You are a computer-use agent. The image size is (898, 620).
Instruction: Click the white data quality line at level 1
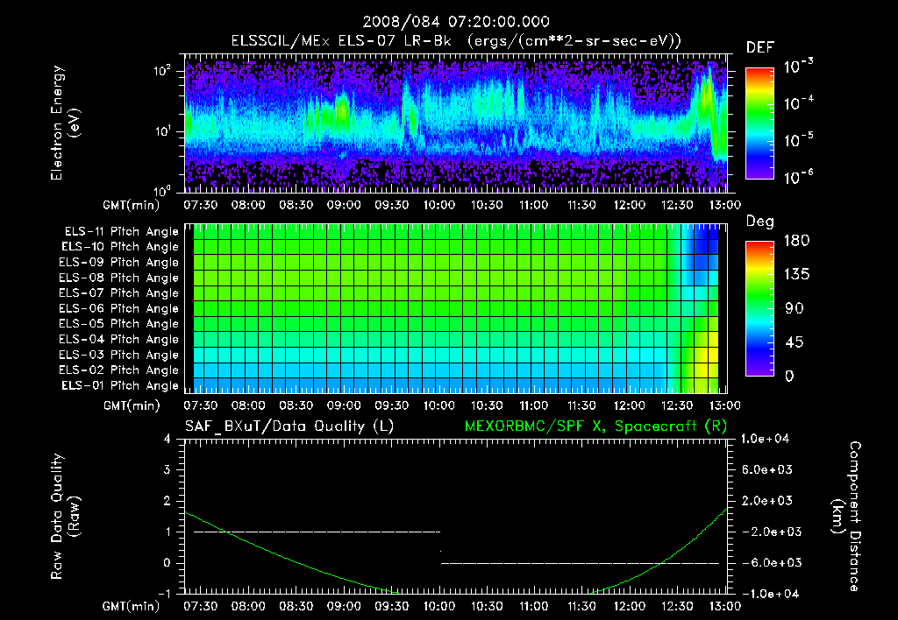(317, 532)
